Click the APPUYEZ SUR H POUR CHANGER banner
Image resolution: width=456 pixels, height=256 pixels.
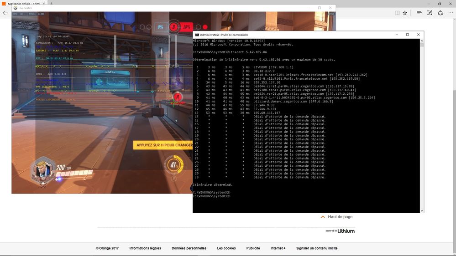(x=163, y=145)
